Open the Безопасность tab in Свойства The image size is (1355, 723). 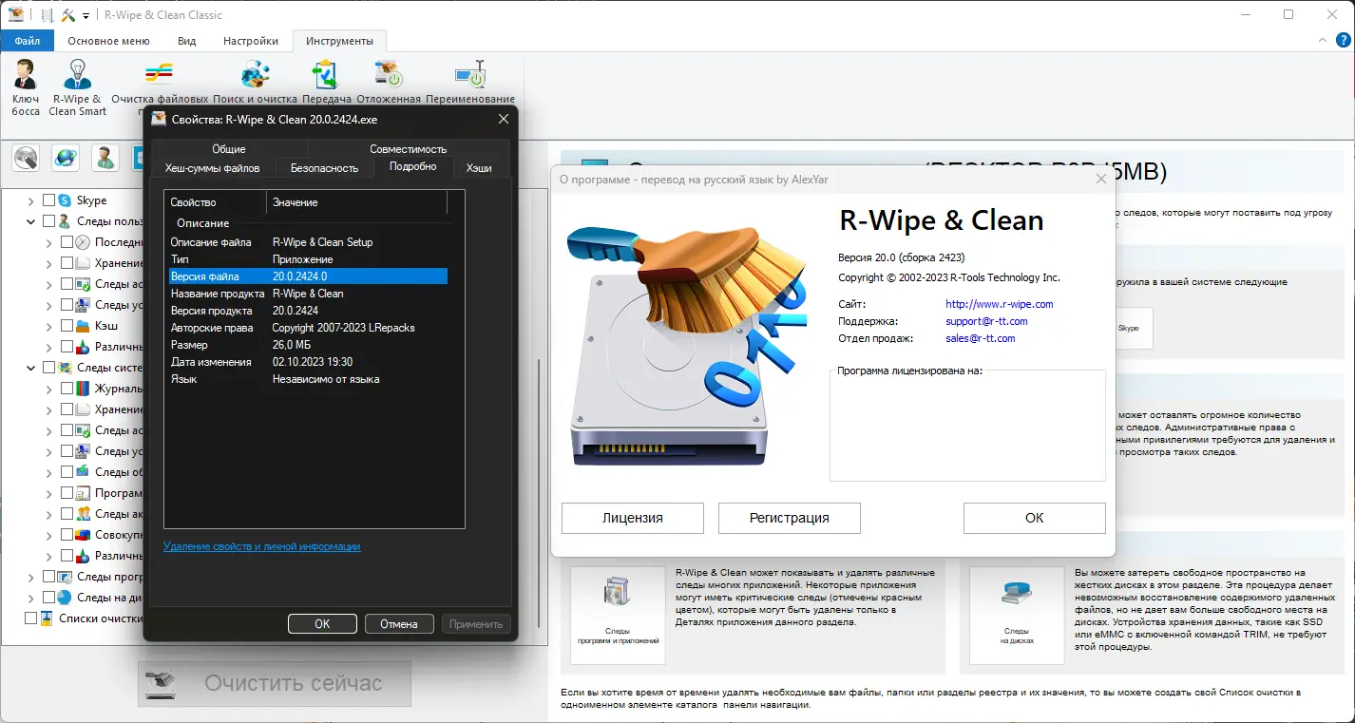click(324, 168)
